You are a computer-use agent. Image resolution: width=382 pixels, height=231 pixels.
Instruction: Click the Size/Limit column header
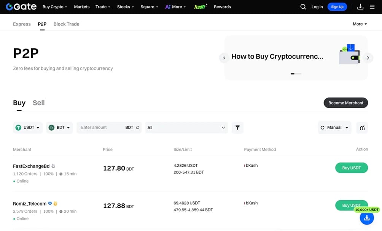(x=183, y=150)
